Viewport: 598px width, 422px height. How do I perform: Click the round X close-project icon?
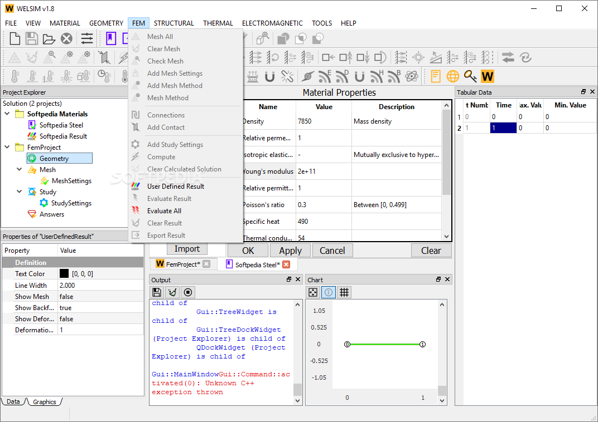click(67, 38)
